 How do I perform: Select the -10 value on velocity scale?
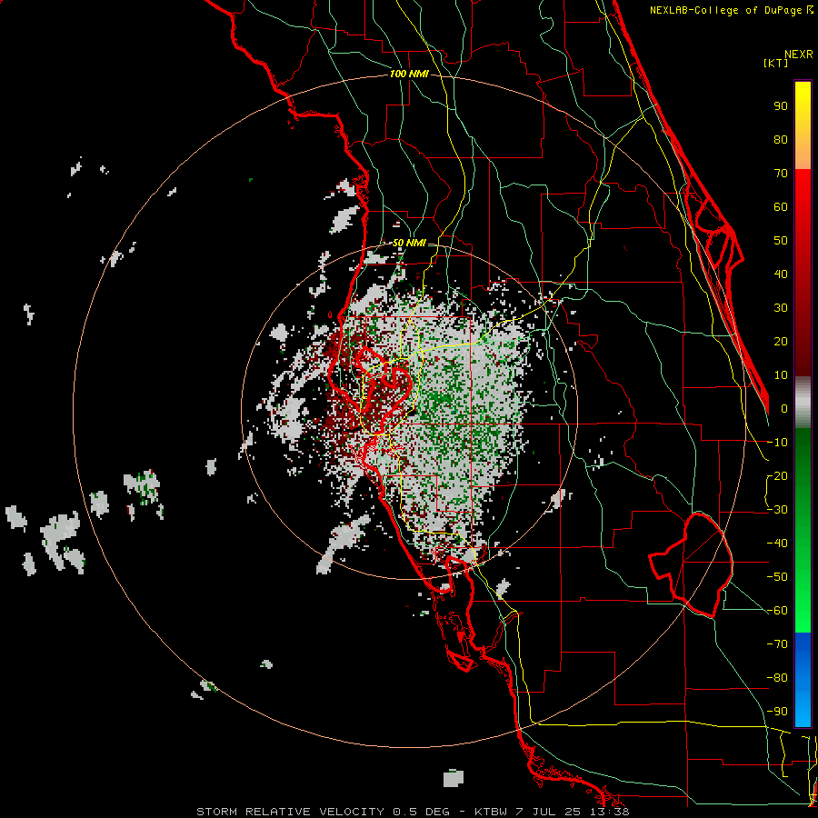[x=777, y=443]
